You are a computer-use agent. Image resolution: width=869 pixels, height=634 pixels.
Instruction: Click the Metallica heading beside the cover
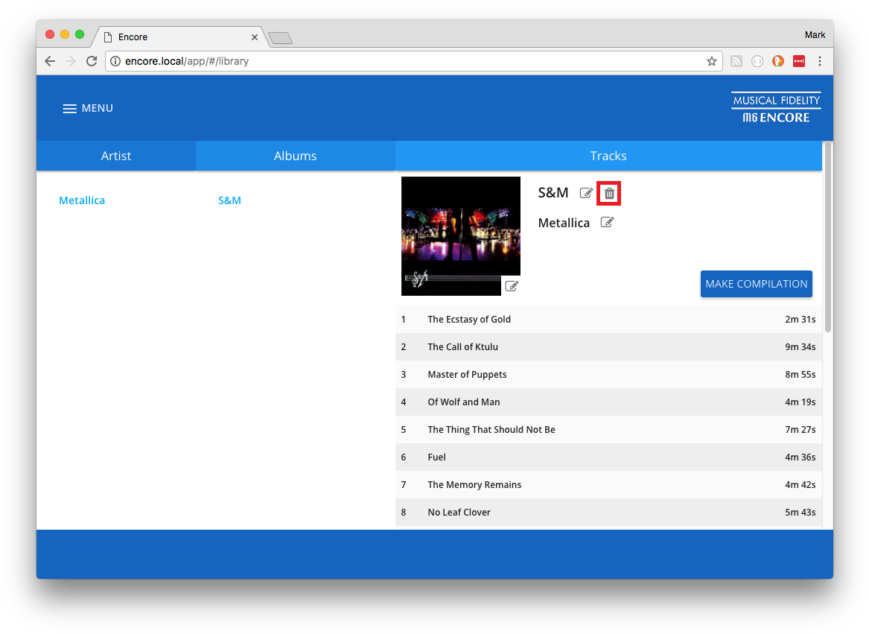point(564,223)
